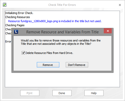This screenshot has height=101, width=125.
Task: Click the 'Delete Resource Files from Hard Drive' label
Action: [49, 53]
